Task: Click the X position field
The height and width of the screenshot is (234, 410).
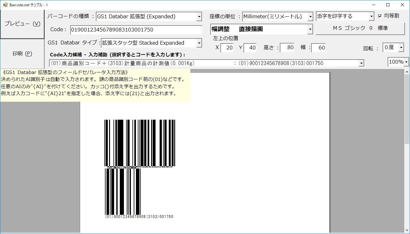Action: point(228,48)
